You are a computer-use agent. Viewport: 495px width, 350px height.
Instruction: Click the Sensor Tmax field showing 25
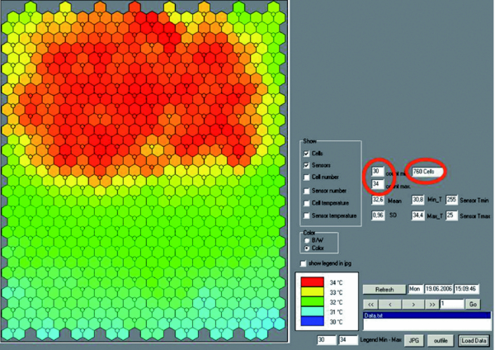451,215
